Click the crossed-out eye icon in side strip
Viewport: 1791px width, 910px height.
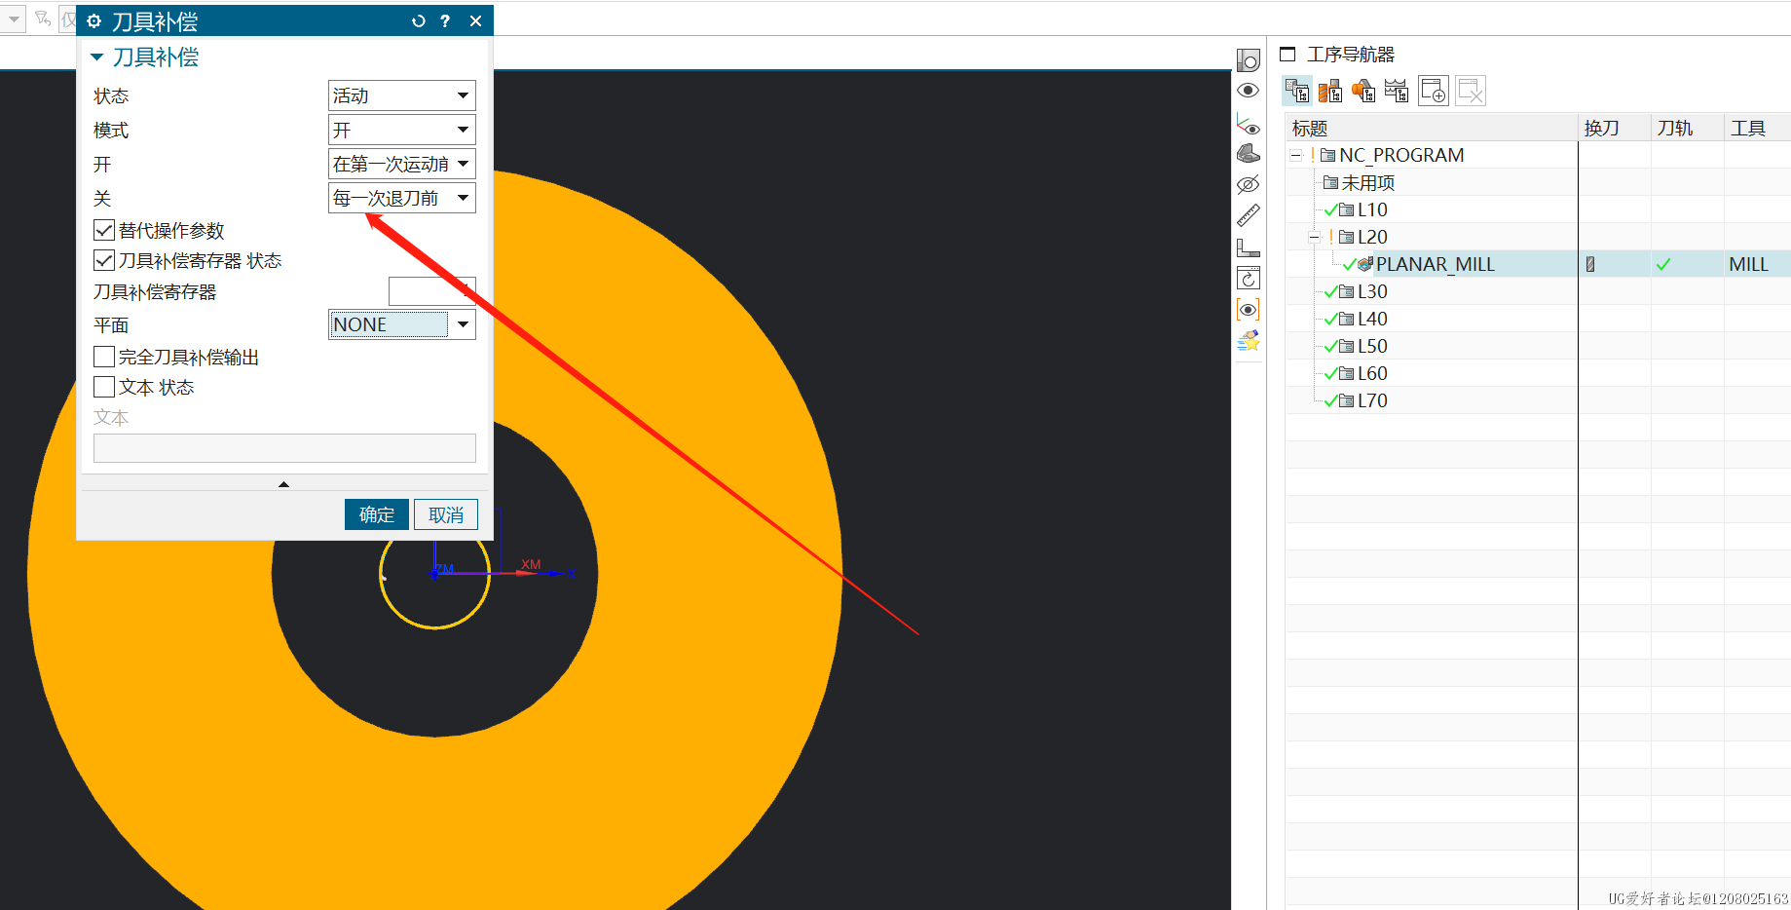(1249, 184)
